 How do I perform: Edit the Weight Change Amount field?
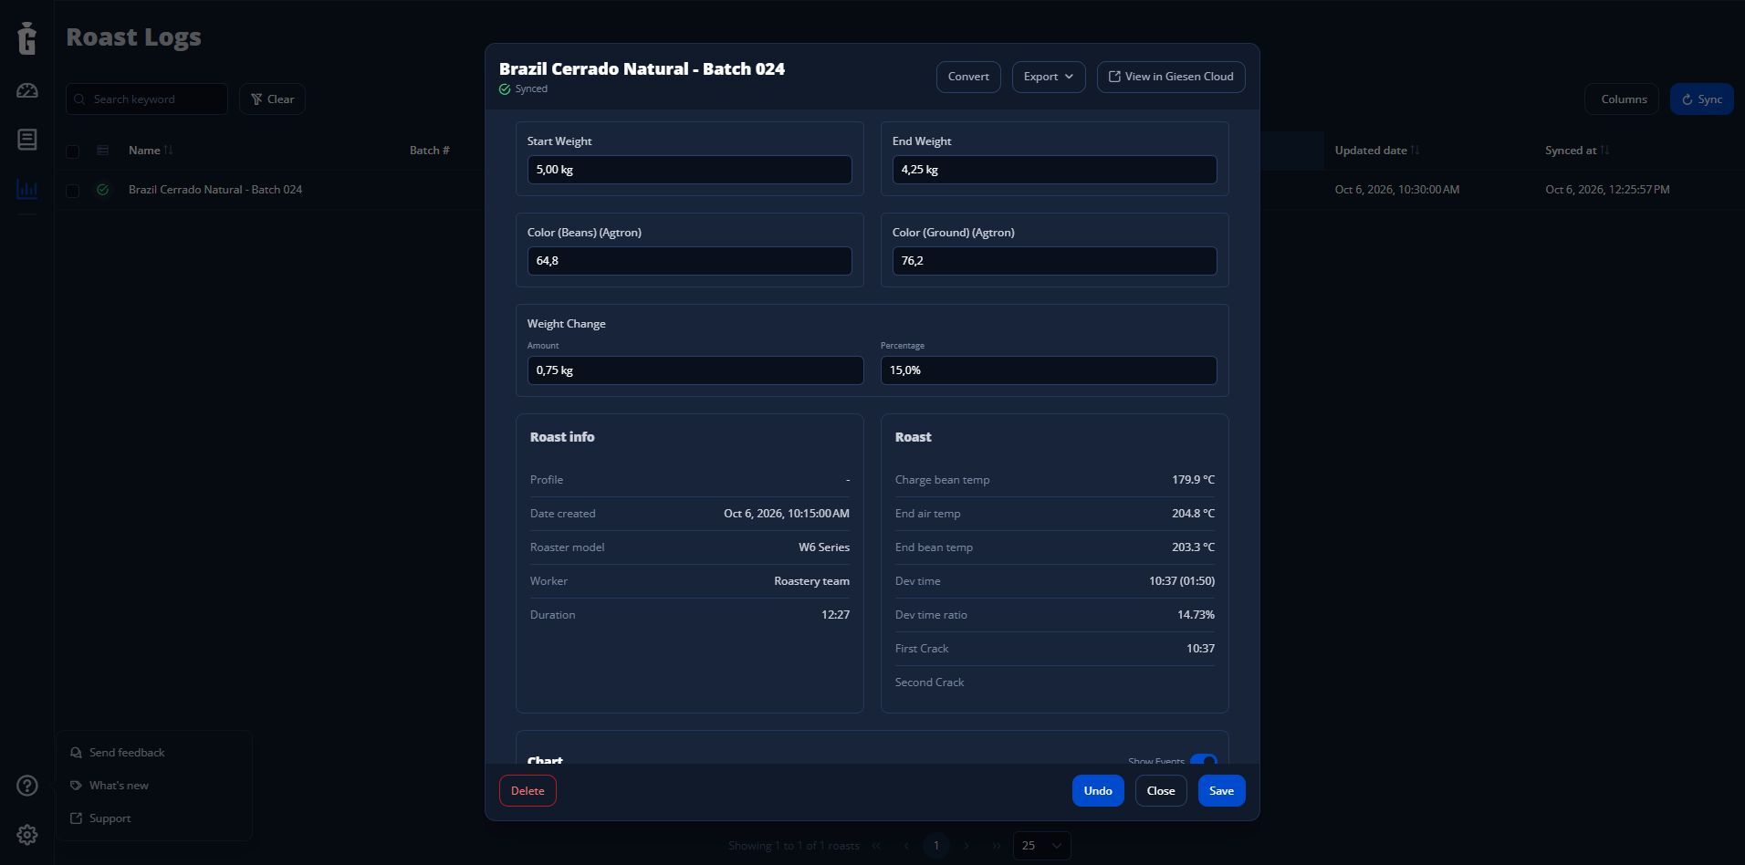[695, 370]
